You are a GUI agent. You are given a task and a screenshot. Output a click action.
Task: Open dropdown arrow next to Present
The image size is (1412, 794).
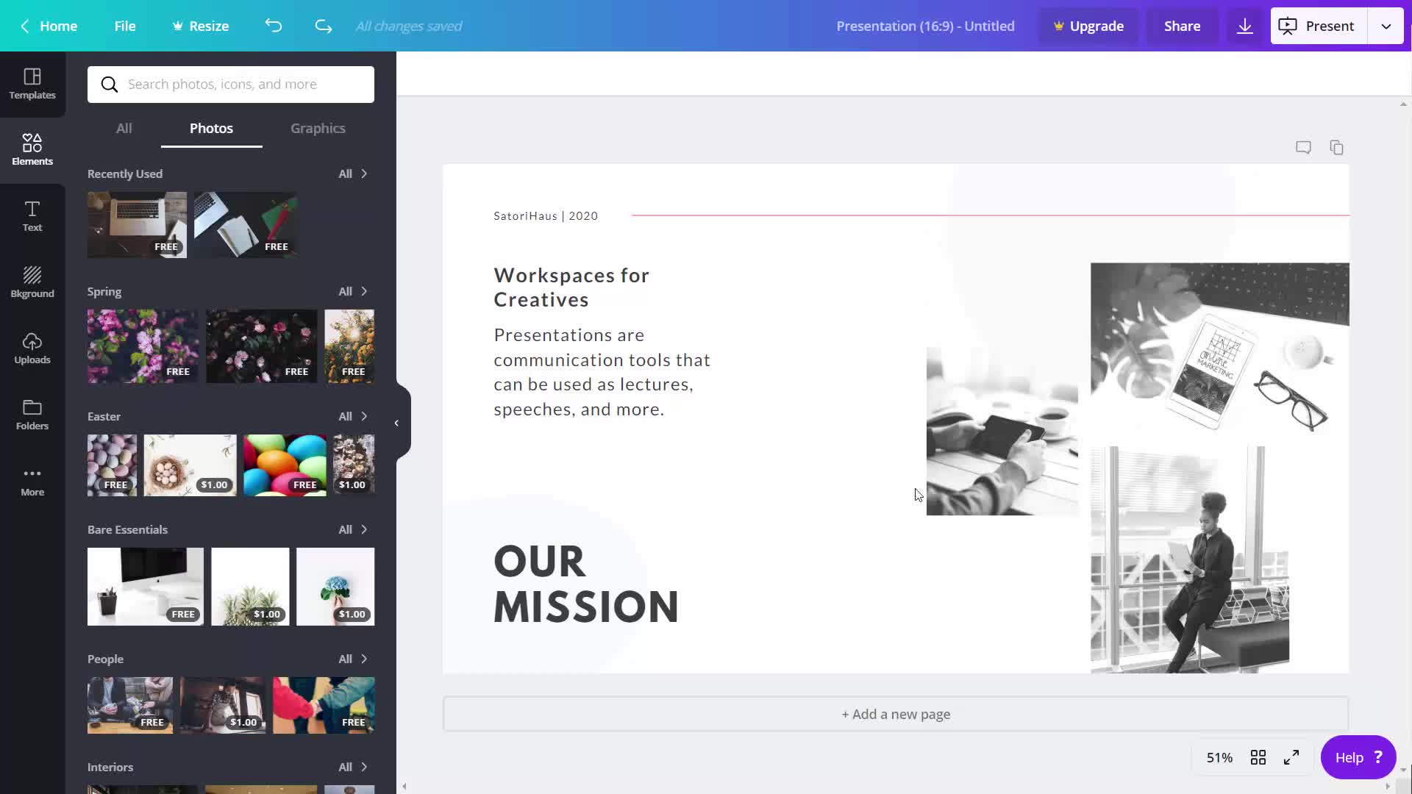(x=1386, y=26)
